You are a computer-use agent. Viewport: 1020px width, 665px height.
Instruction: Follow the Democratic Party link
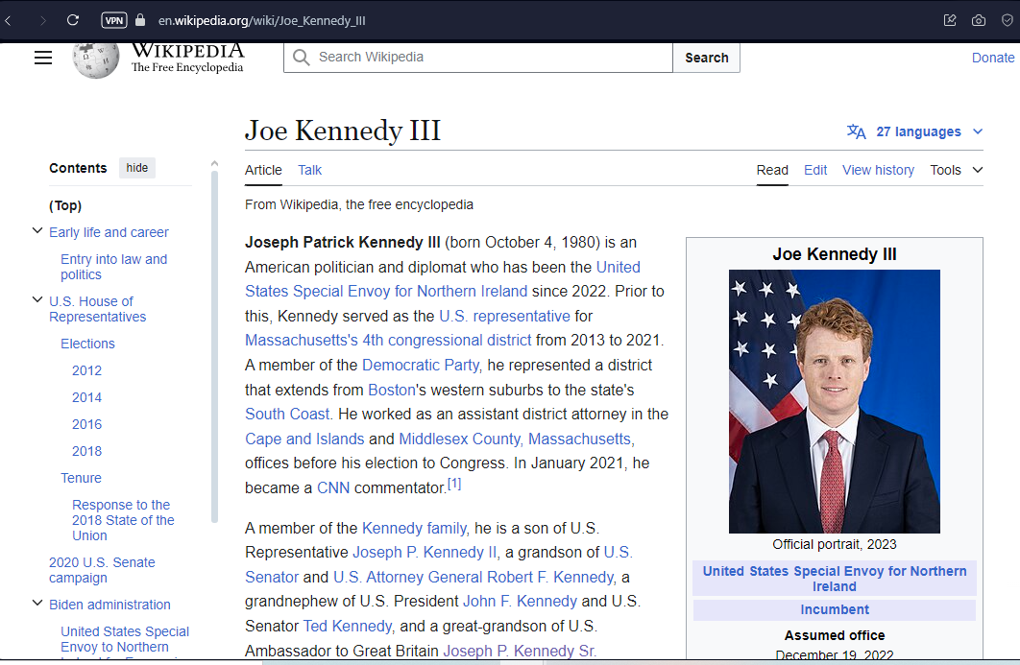(421, 365)
